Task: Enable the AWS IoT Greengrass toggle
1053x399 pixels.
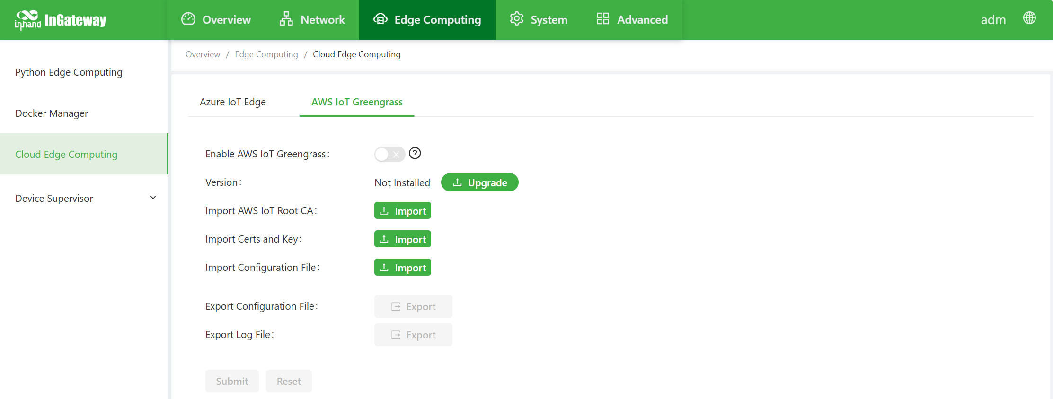Action: click(x=389, y=154)
